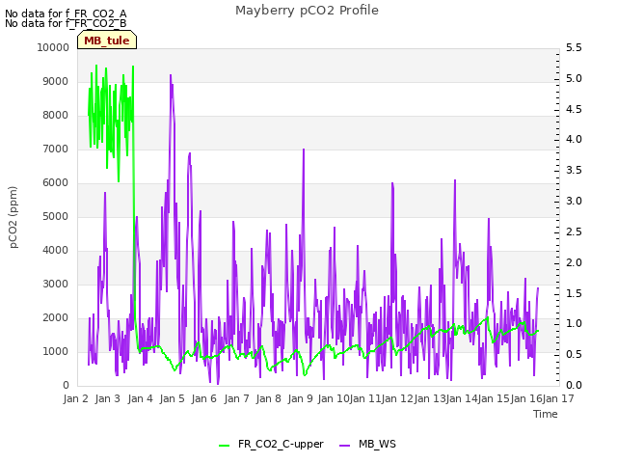Click the MB_tule annotation label
Viewport: 617px width, 463px height.
pyautogui.click(x=107, y=41)
